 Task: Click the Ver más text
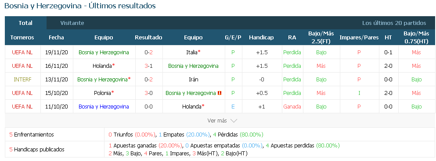[x=217, y=121]
